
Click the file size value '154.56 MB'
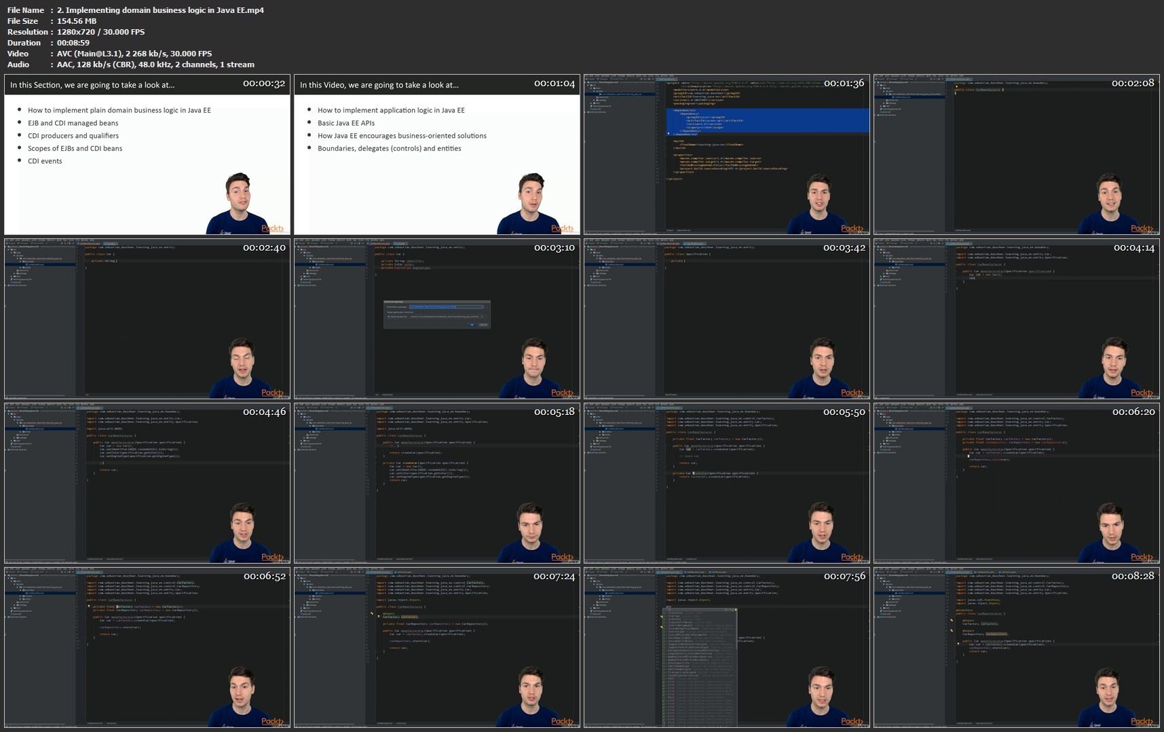coord(77,21)
